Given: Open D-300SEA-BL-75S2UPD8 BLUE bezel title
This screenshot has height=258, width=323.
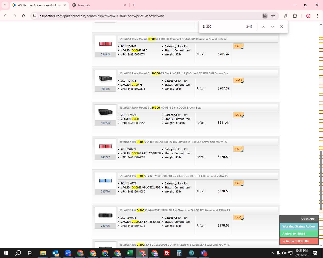Looking at the screenshot, I should pyautogui.click(x=174, y=176).
